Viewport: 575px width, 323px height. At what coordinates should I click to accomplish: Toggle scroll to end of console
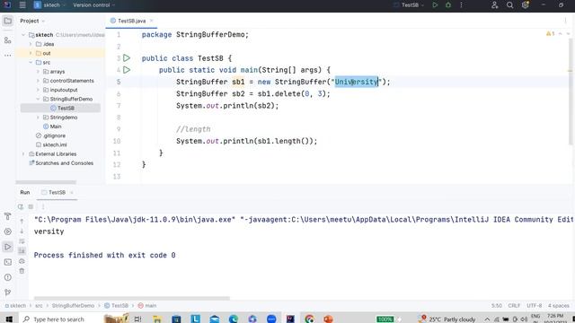tap(22, 251)
